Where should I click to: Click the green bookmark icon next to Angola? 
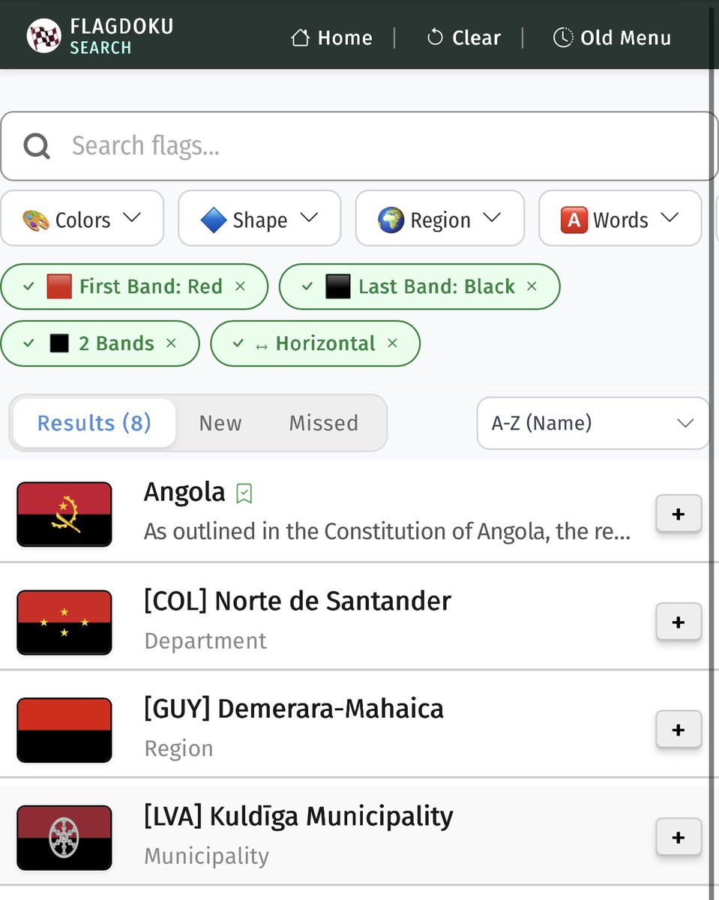point(244,493)
